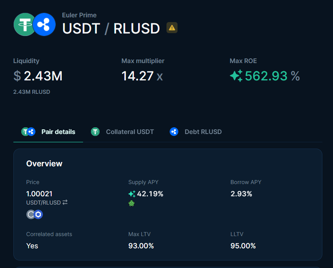The image size is (333, 268).
Task: Click the 14.27 x max multiplier value
Action: [x=142, y=76]
